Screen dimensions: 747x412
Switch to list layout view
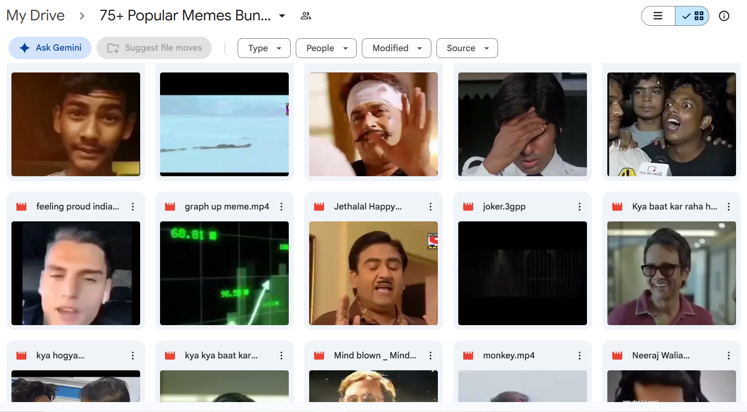coord(658,16)
